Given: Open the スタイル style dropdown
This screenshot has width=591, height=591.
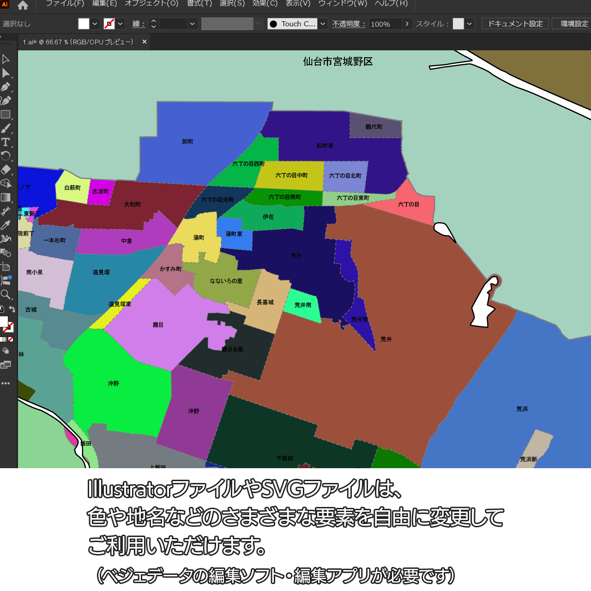Looking at the screenshot, I should click(470, 24).
